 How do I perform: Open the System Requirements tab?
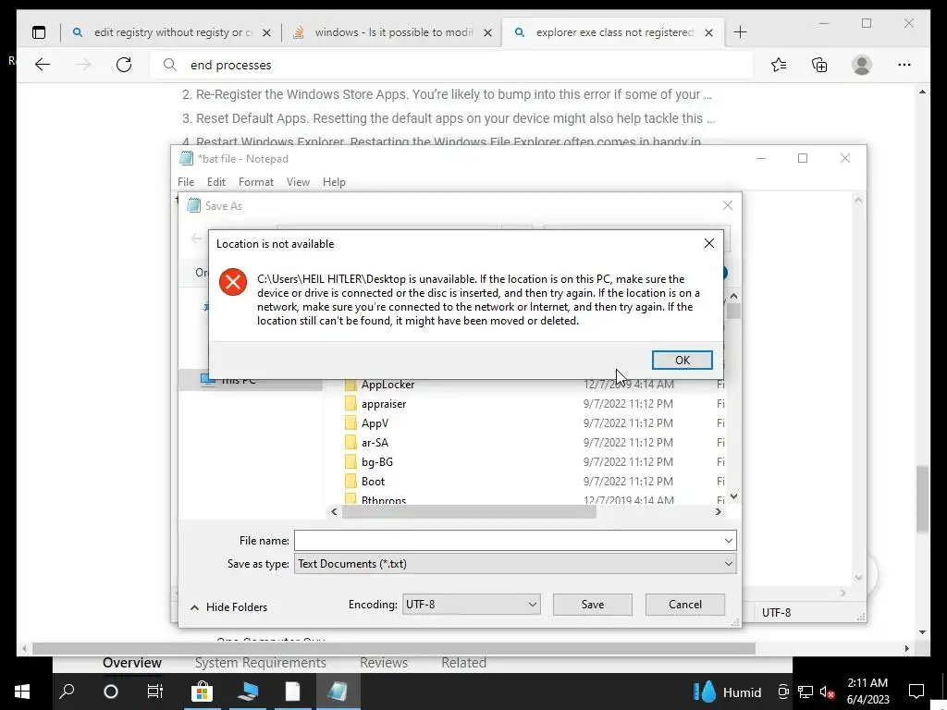click(260, 663)
